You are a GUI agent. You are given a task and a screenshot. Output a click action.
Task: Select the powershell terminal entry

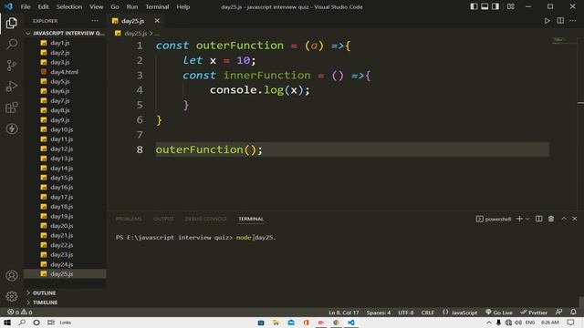click(x=494, y=219)
